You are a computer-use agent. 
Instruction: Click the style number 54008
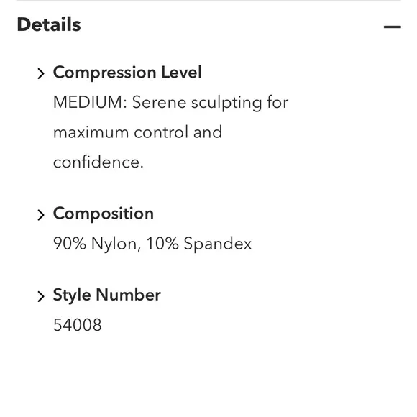click(78, 325)
